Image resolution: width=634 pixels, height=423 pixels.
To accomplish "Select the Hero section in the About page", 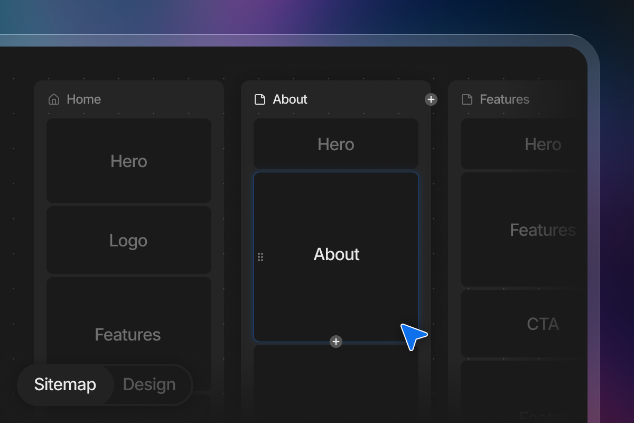I will click(x=336, y=144).
